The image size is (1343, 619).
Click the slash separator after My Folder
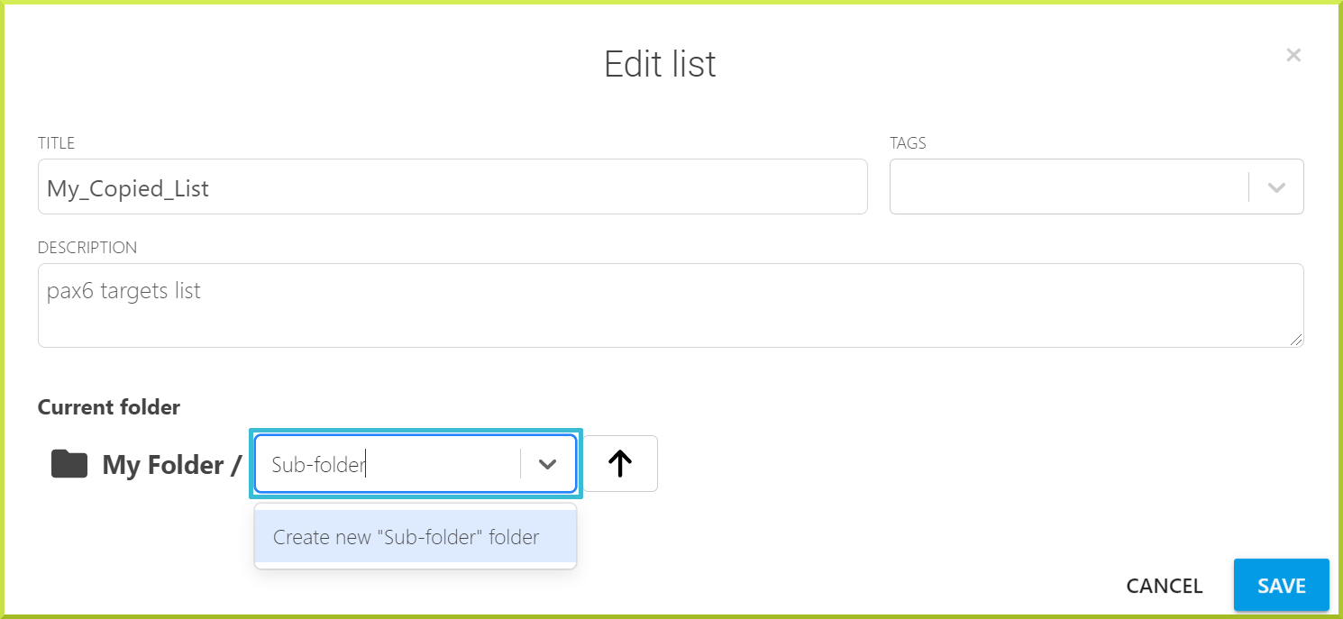[236, 465]
